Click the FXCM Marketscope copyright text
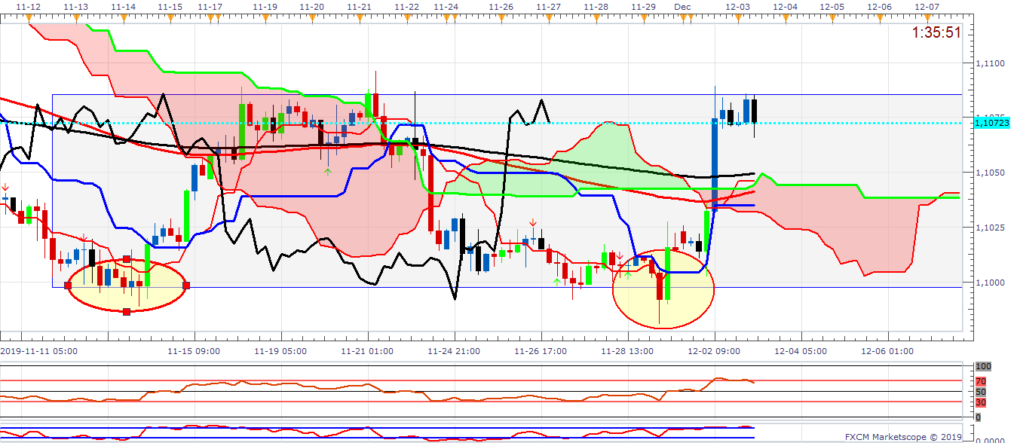Image resolution: width=1017 pixels, height=443 pixels. 903,436
